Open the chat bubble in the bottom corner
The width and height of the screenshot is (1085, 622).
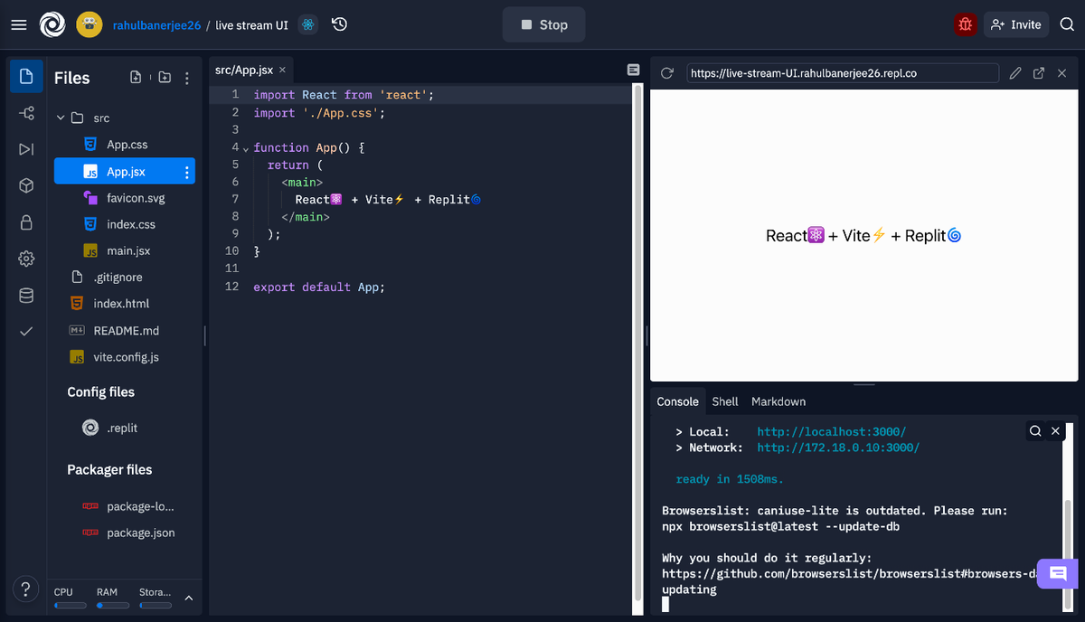[x=1057, y=573]
